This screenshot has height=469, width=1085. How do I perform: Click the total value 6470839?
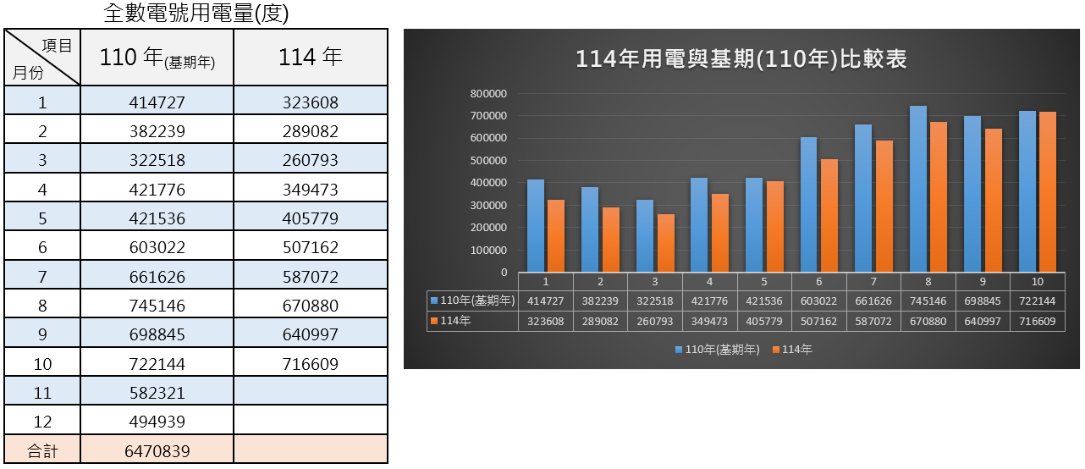pos(157,451)
